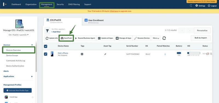
Task: Click Manage all Apps
Action: click(123, 38)
